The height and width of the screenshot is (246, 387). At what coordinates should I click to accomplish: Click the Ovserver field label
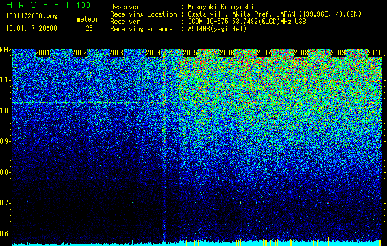(125, 7)
